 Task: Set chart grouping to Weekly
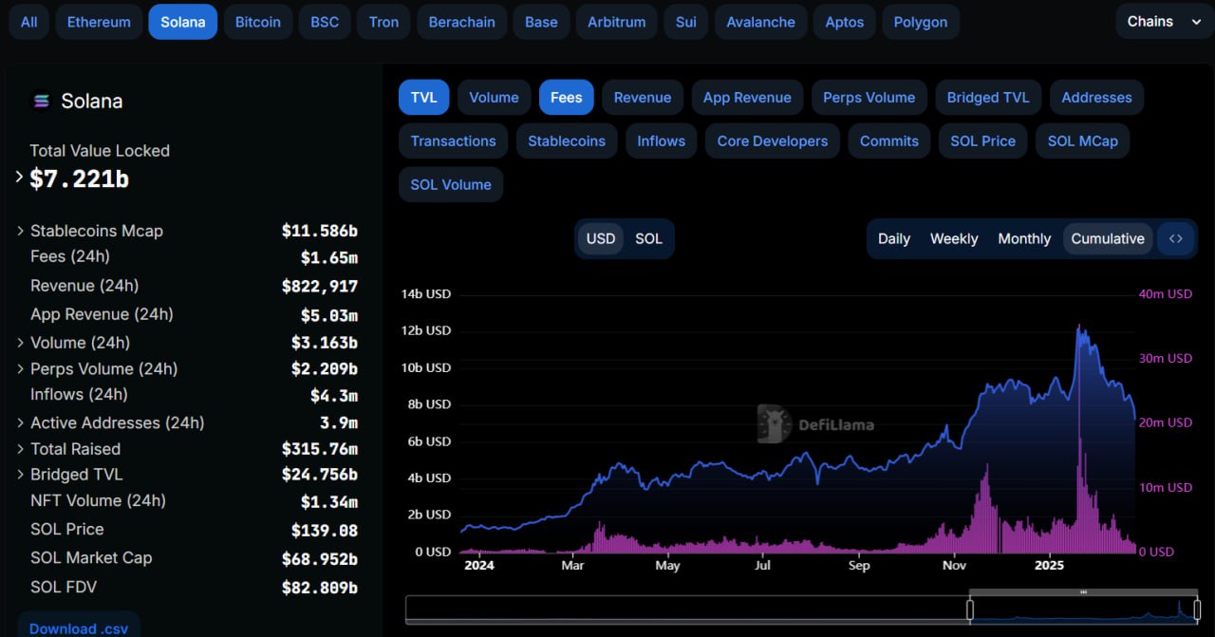[x=954, y=239]
